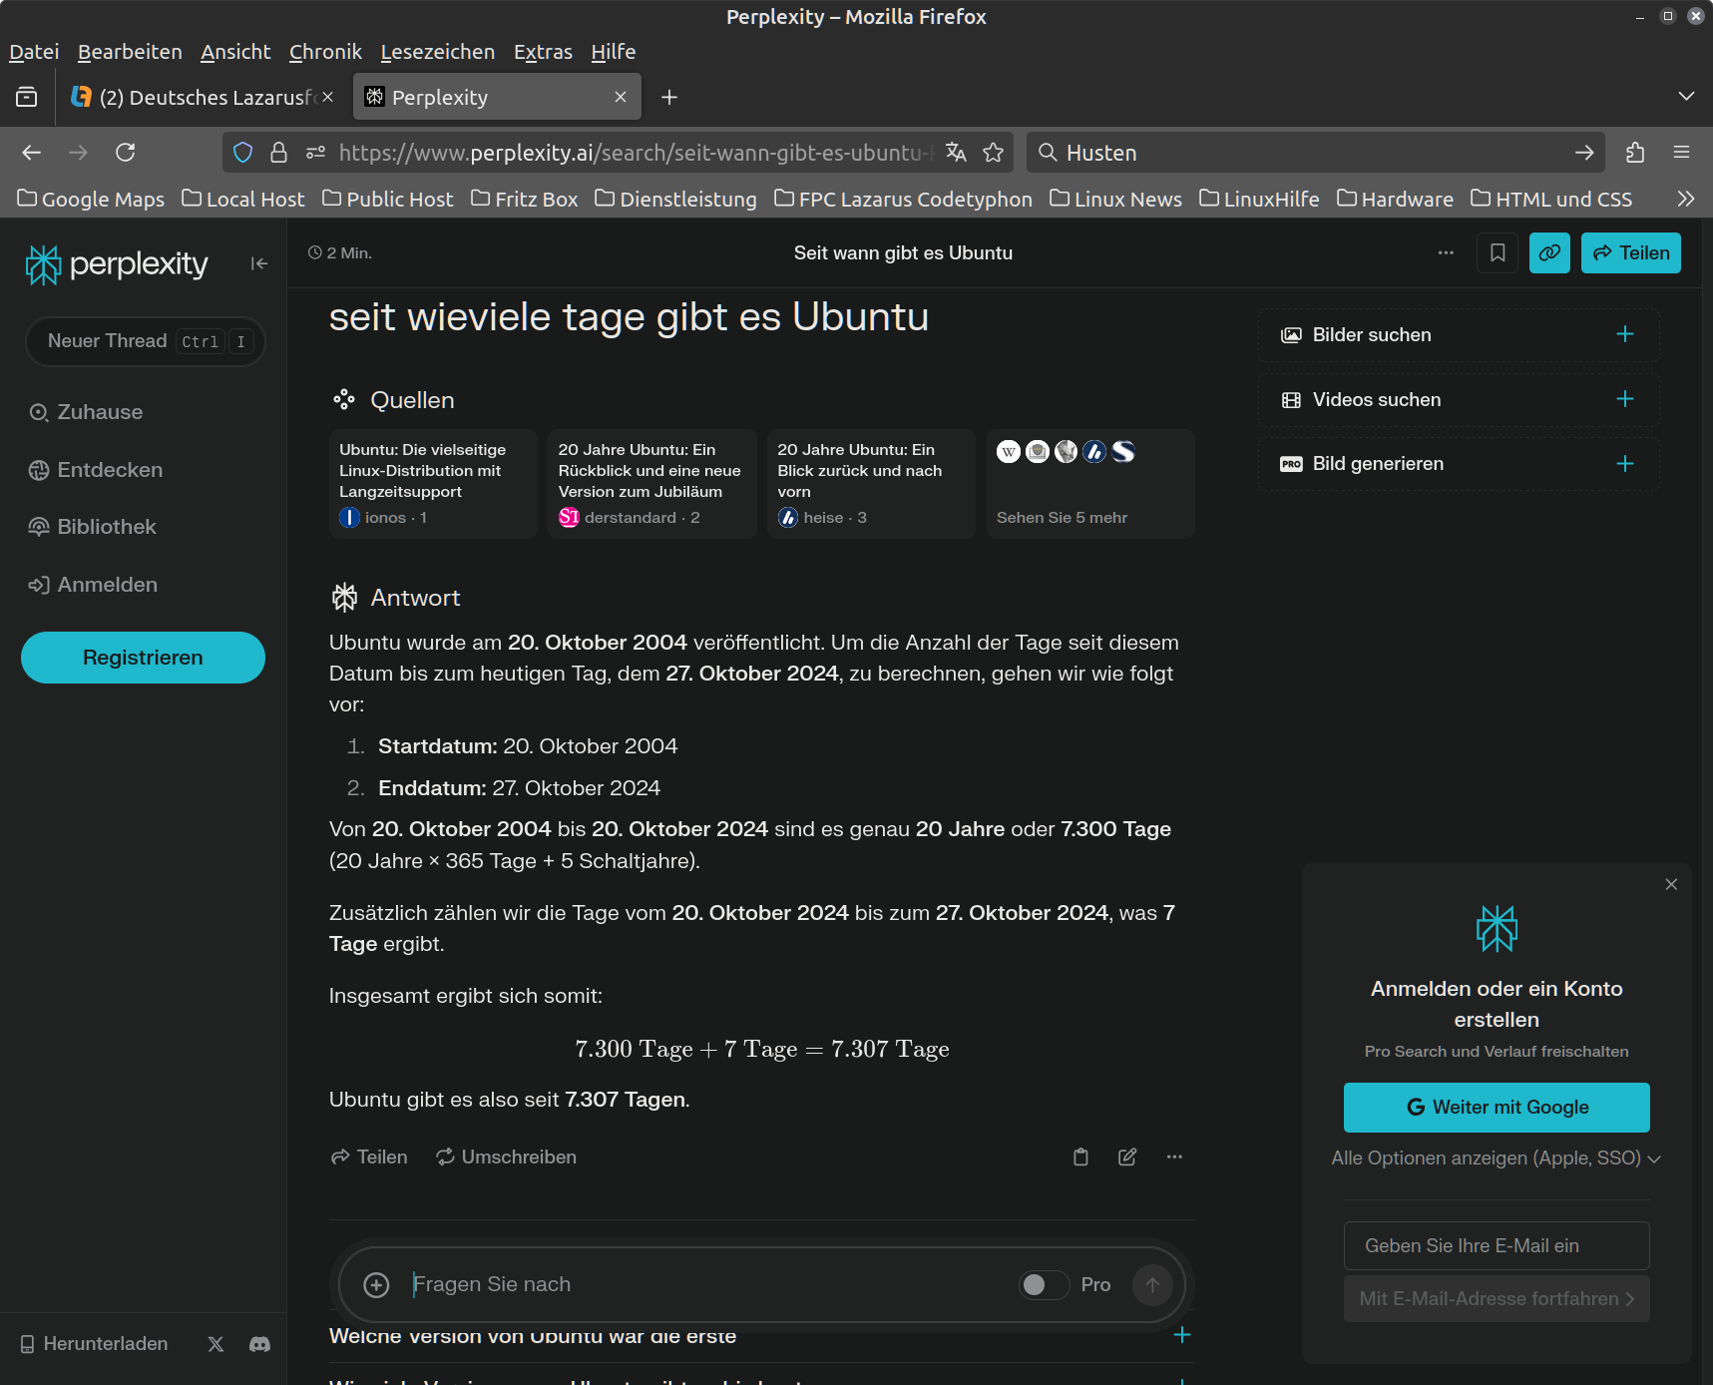Close the sign-in popup

pos(1671,884)
